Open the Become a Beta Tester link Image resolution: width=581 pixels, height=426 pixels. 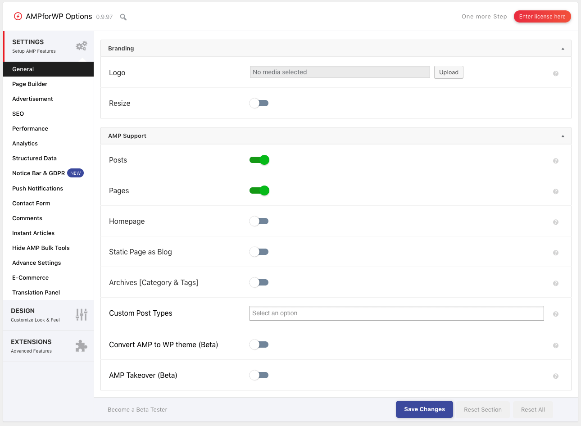pyautogui.click(x=137, y=409)
